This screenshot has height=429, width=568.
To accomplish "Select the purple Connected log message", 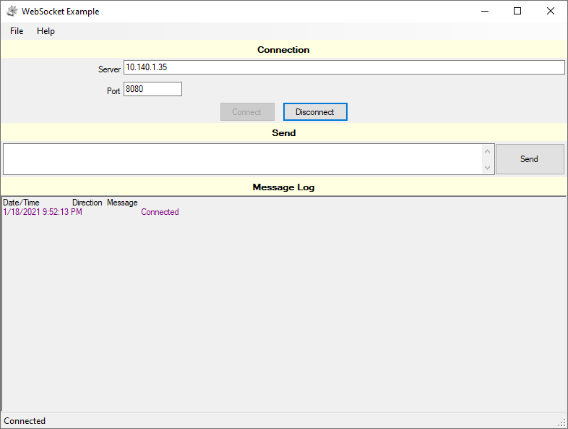I will point(160,212).
